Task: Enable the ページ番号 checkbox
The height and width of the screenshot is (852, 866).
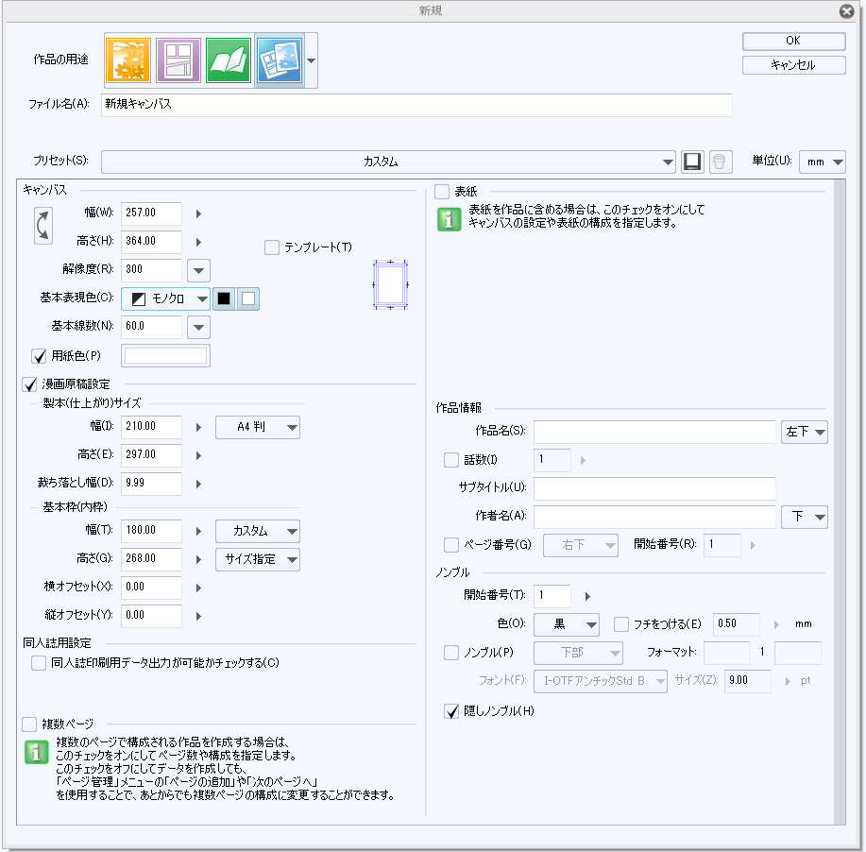Action: click(x=451, y=545)
